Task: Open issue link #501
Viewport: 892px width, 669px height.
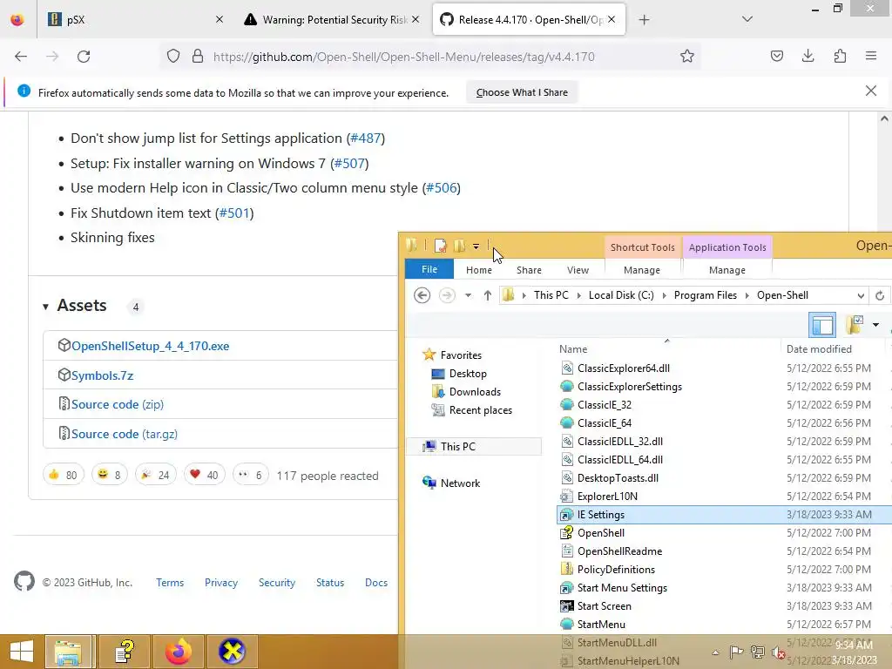Action: [x=234, y=213]
